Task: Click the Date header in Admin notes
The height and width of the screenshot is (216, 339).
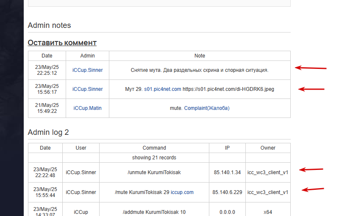Action: [x=47, y=56]
